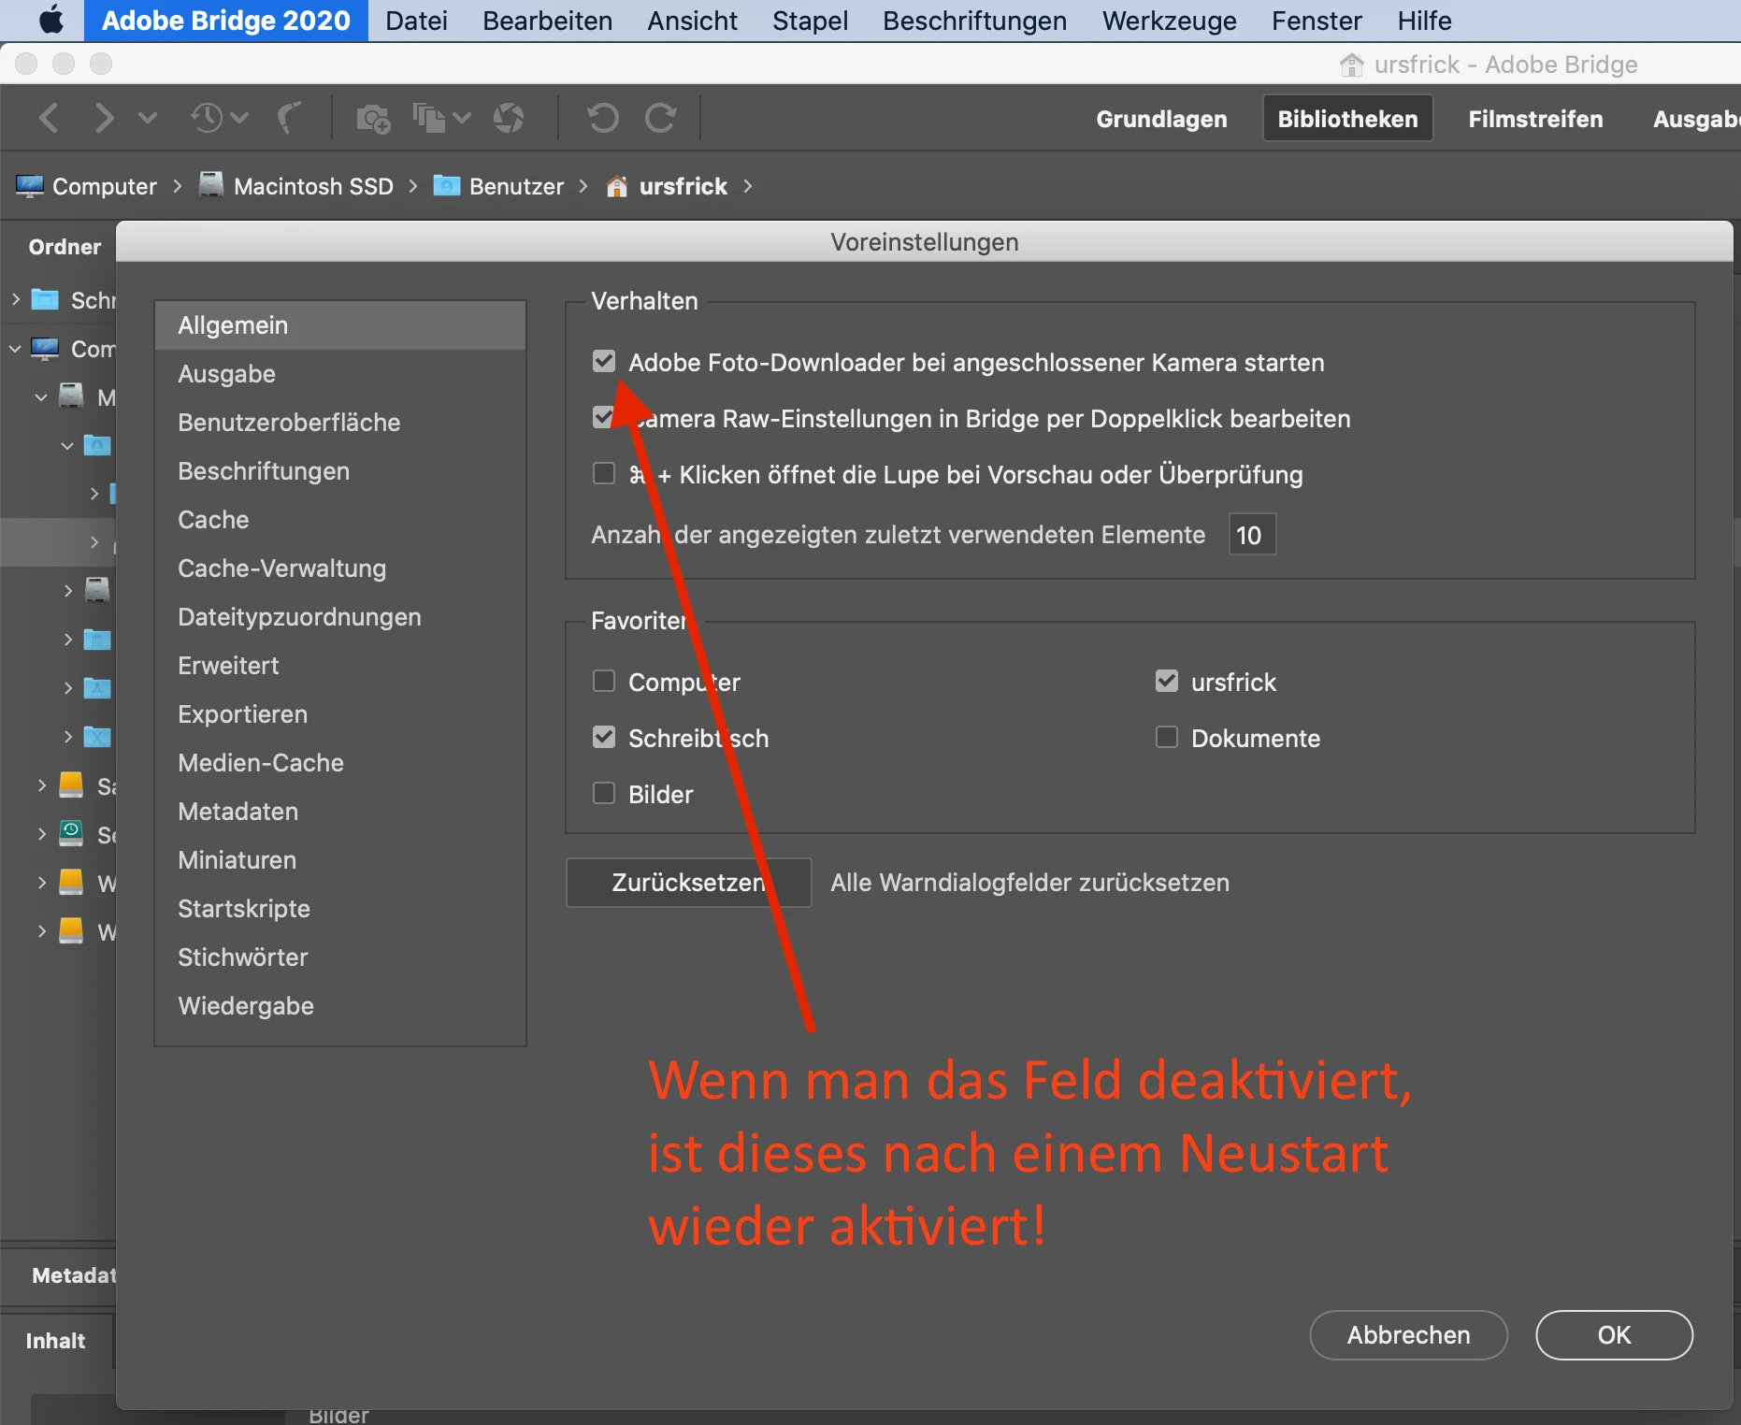This screenshot has height=1425, width=1741.
Task: Toggle Camera Raw-Einstellungen per Doppelklick checkbox
Action: click(x=604, y=417)
